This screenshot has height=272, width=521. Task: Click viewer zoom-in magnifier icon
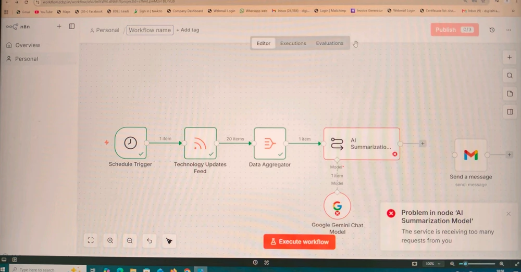point(501,264)
